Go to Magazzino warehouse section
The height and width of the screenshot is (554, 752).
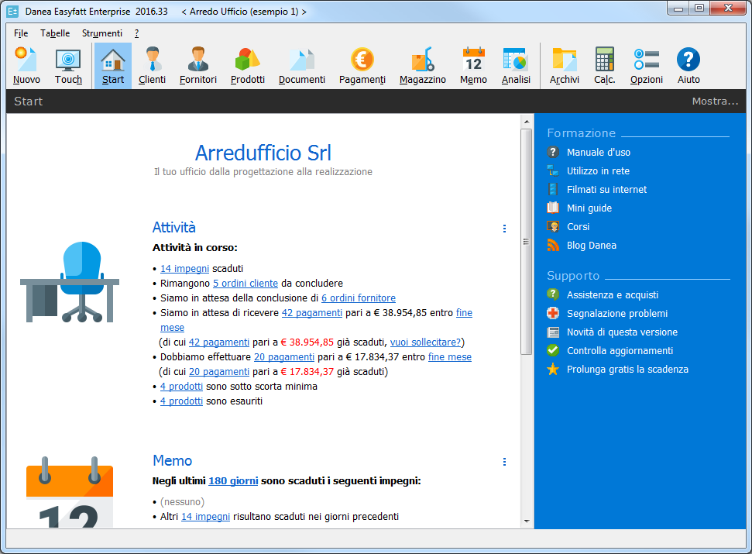[x=423, y=66]
